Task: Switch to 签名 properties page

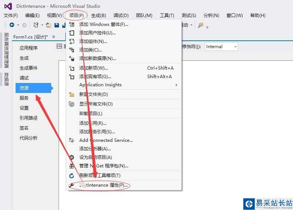Action: (x=24, y=128)
